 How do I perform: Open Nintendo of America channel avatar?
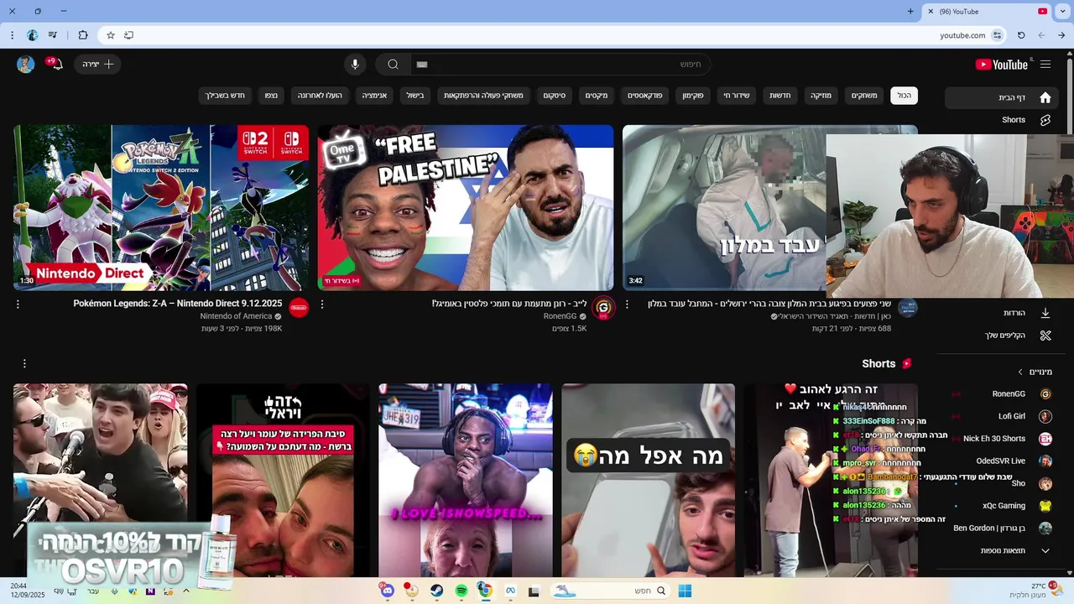coord(299,308)
